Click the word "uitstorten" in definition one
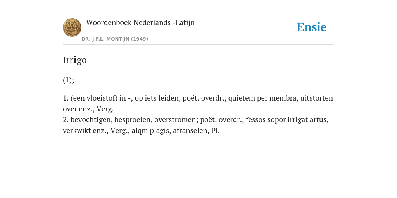 316,98
